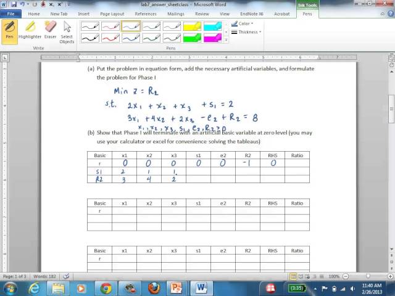Image resolution: width=395 pixels, height=296 pixels.
Task: Open the Windows Start menu
Action: 10,288
